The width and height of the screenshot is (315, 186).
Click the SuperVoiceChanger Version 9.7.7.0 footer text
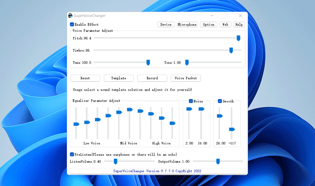pyautogui.click(x=157, y=171)
